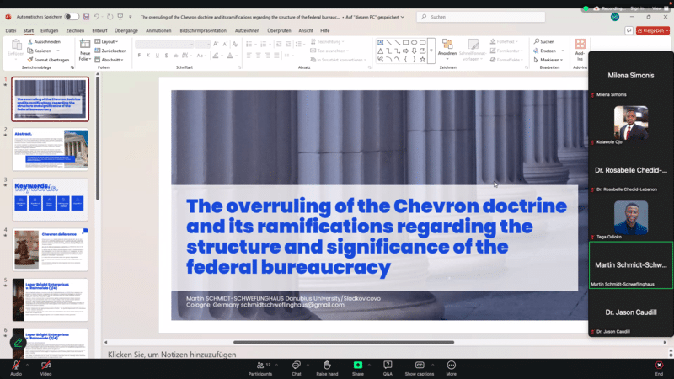This screenshot has width=674, height=379.
Task: Turn on camera with Video button
Action: pos(45,367)
